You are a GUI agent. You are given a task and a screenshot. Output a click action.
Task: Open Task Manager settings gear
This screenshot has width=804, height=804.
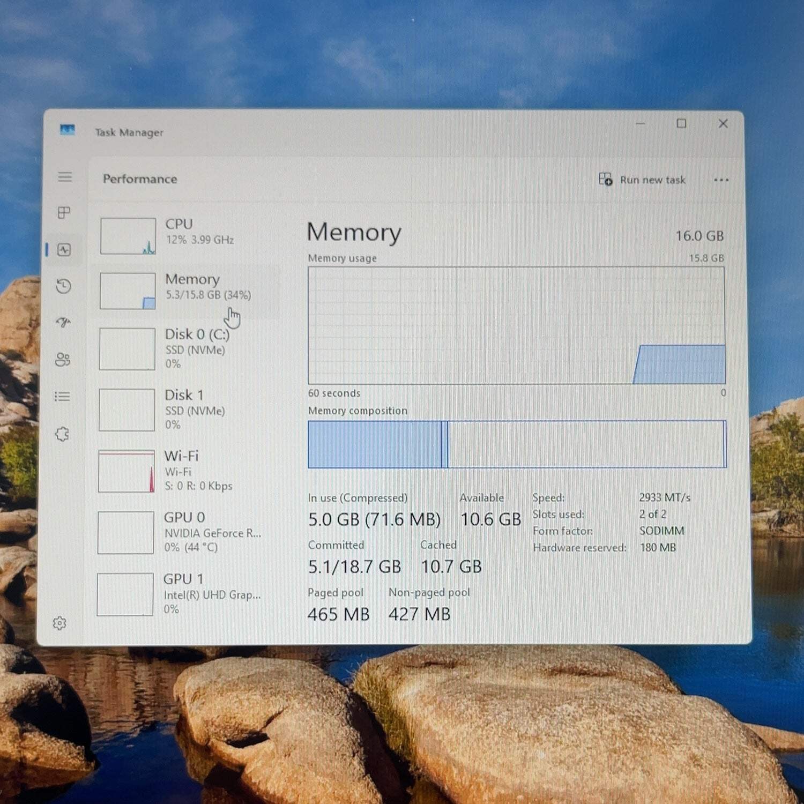(x=59, y=623)
